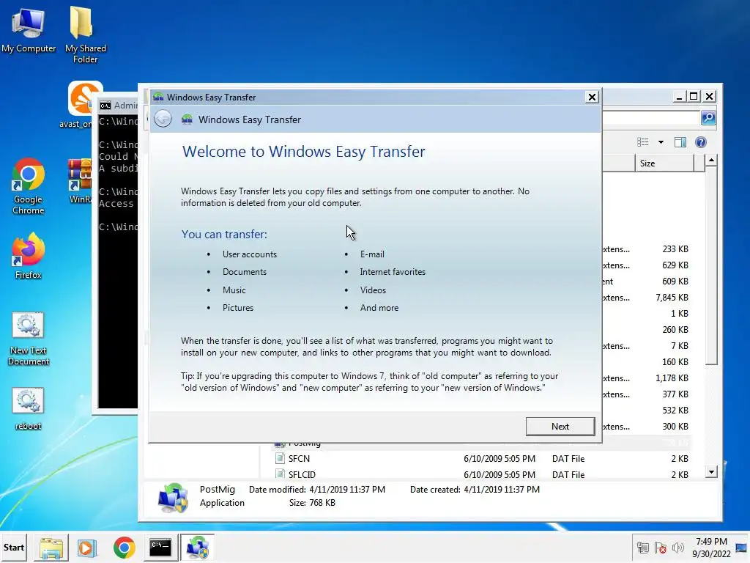Sort by the Size column header

click(x=664, y=163)
